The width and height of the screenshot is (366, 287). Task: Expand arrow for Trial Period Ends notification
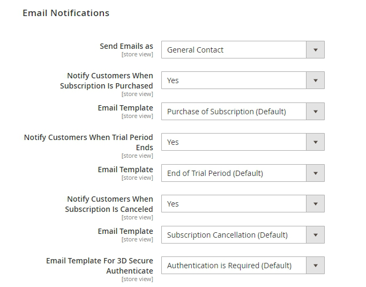click(315, 142)
